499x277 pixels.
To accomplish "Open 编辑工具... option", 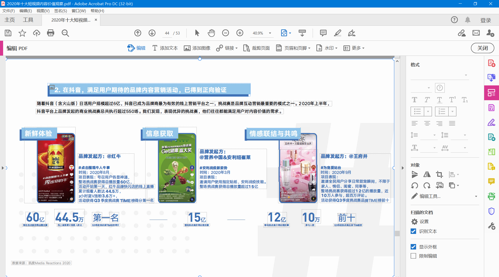I will tap(430, 196).
